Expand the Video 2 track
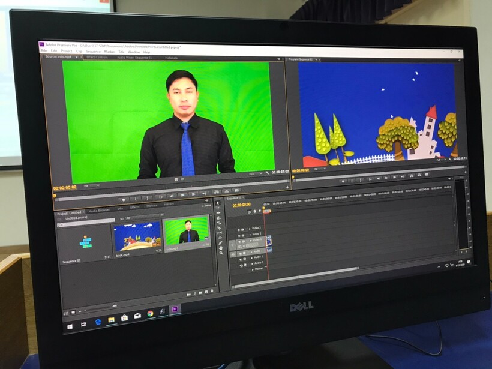The height and width of the screenshot is (369, 492). [250, 235]
